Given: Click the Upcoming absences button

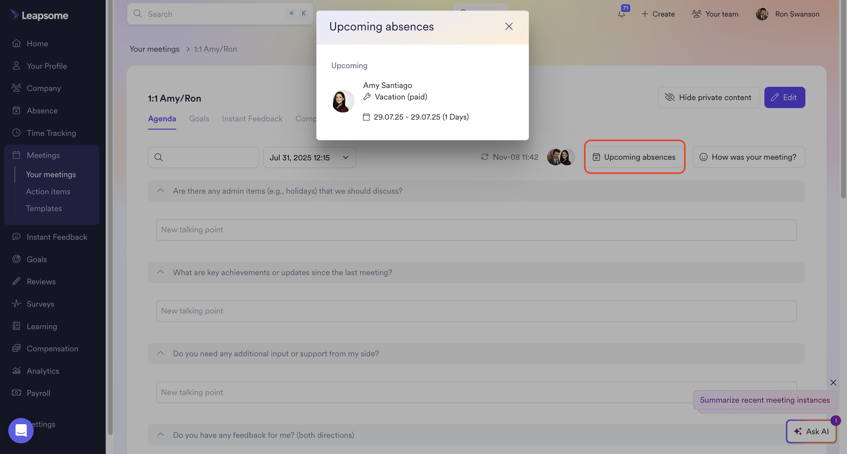Looking at the screenshot, I should [634, 157].
